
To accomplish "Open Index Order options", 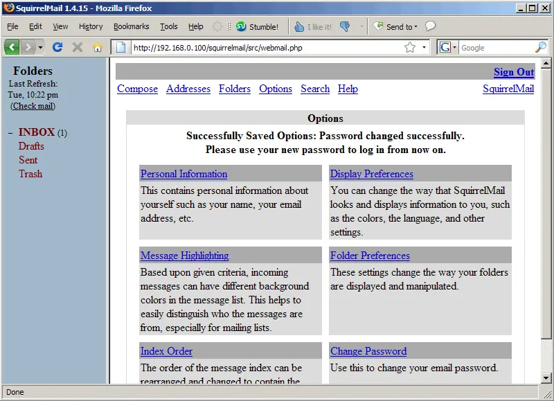I will pos(166,351).
